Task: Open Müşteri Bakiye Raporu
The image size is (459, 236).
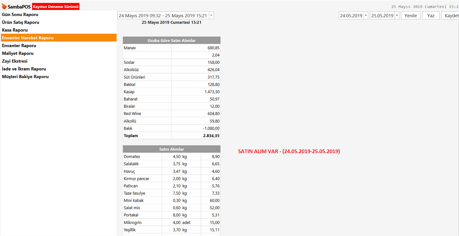Action: coord(25,76)
